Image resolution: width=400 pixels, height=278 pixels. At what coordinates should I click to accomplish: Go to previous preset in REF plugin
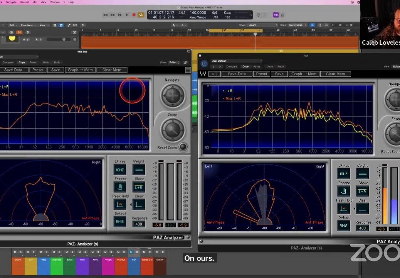click(213, 66)
